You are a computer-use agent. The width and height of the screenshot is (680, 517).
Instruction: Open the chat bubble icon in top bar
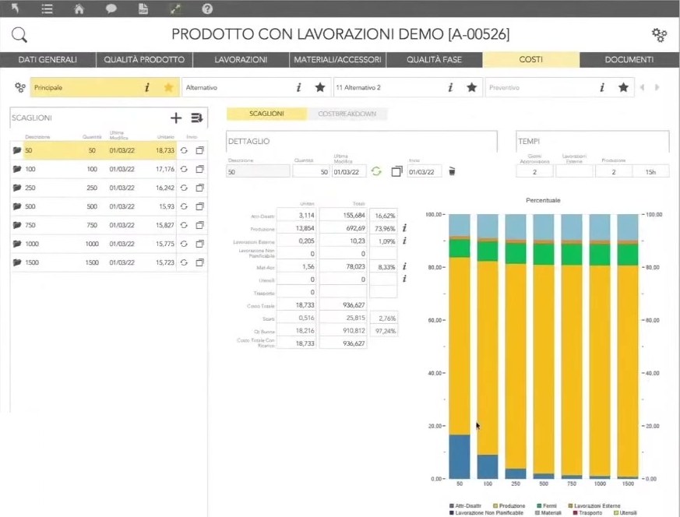(x=111, y=9)
